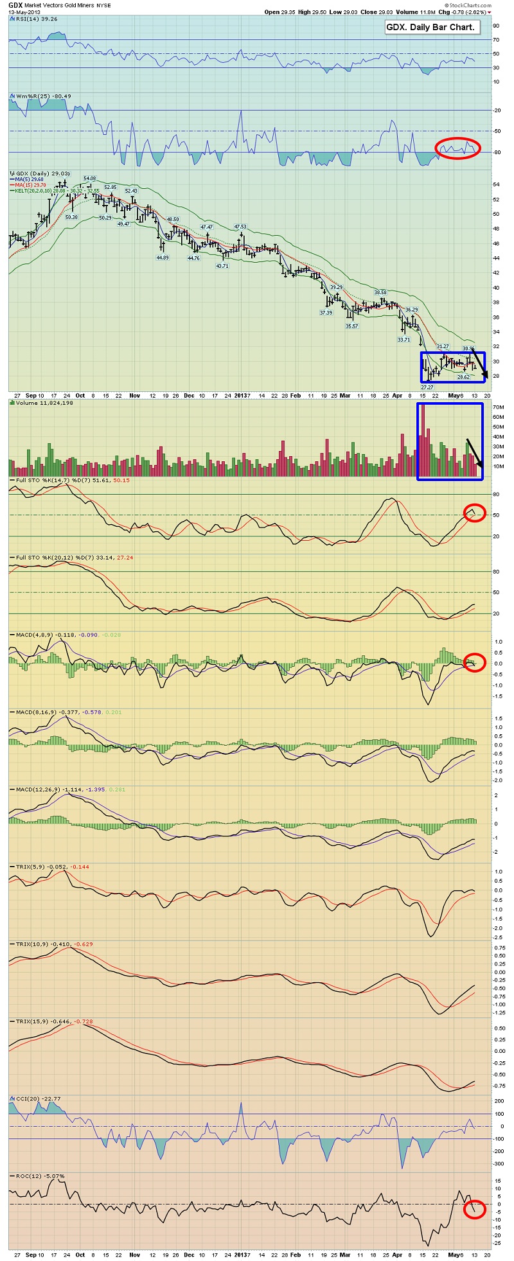Click the 27.27 bottom price label
This screenshot has width=514, height=1261.
click(427, 387)
